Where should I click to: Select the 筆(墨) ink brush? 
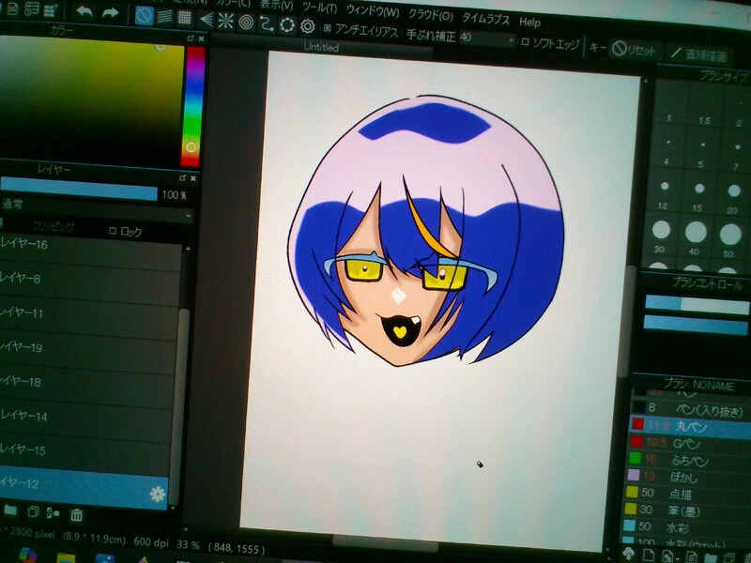click(685, 510)
